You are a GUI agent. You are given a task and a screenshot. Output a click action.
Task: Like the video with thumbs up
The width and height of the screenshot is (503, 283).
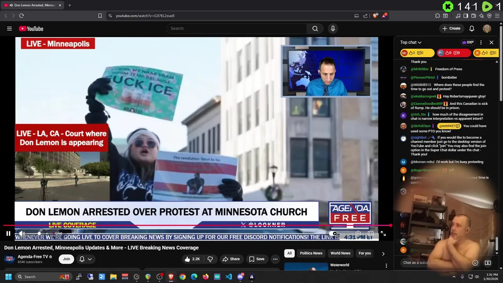pyautogui.click(x=192, y=259)
